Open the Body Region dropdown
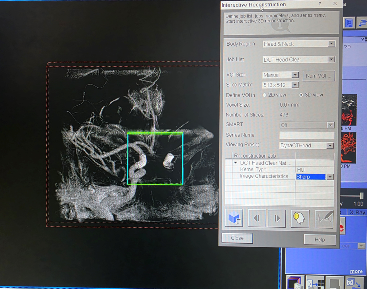The height and width of the screenshot is (289, 367). tap(331, 44)
